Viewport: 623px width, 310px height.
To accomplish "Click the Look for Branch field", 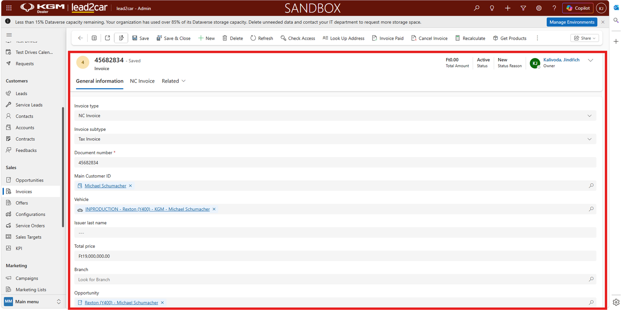I will click(335, 279).
